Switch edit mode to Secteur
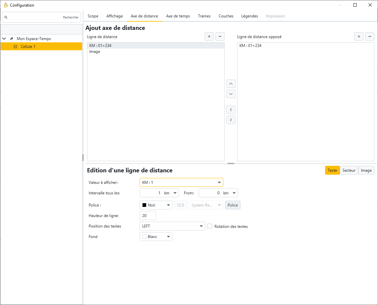Viewport: 378px width, 305px height. pyautogui.click(x=349, y=170)
